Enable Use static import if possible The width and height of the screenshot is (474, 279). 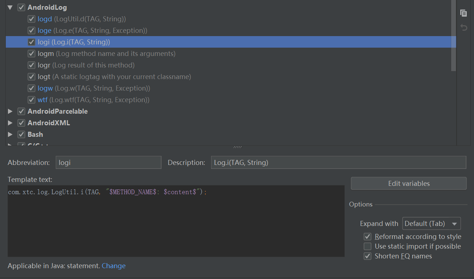tap(368, 246)
